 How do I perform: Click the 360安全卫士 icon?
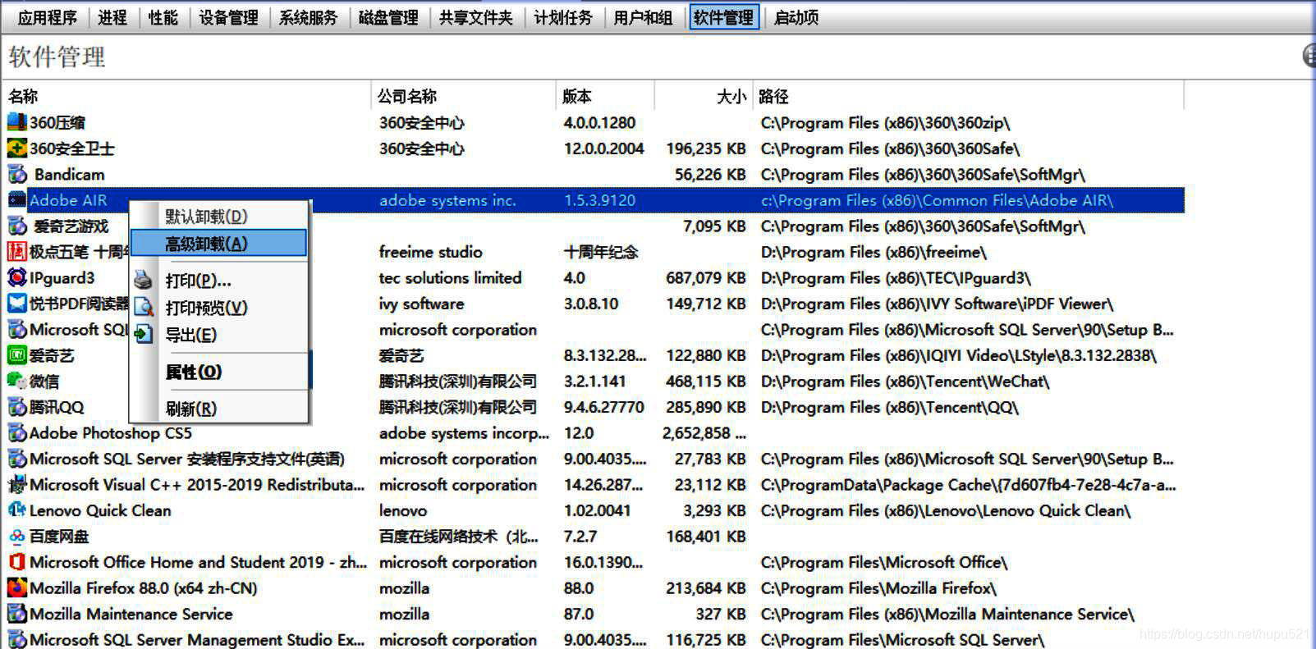pos(16,149)
